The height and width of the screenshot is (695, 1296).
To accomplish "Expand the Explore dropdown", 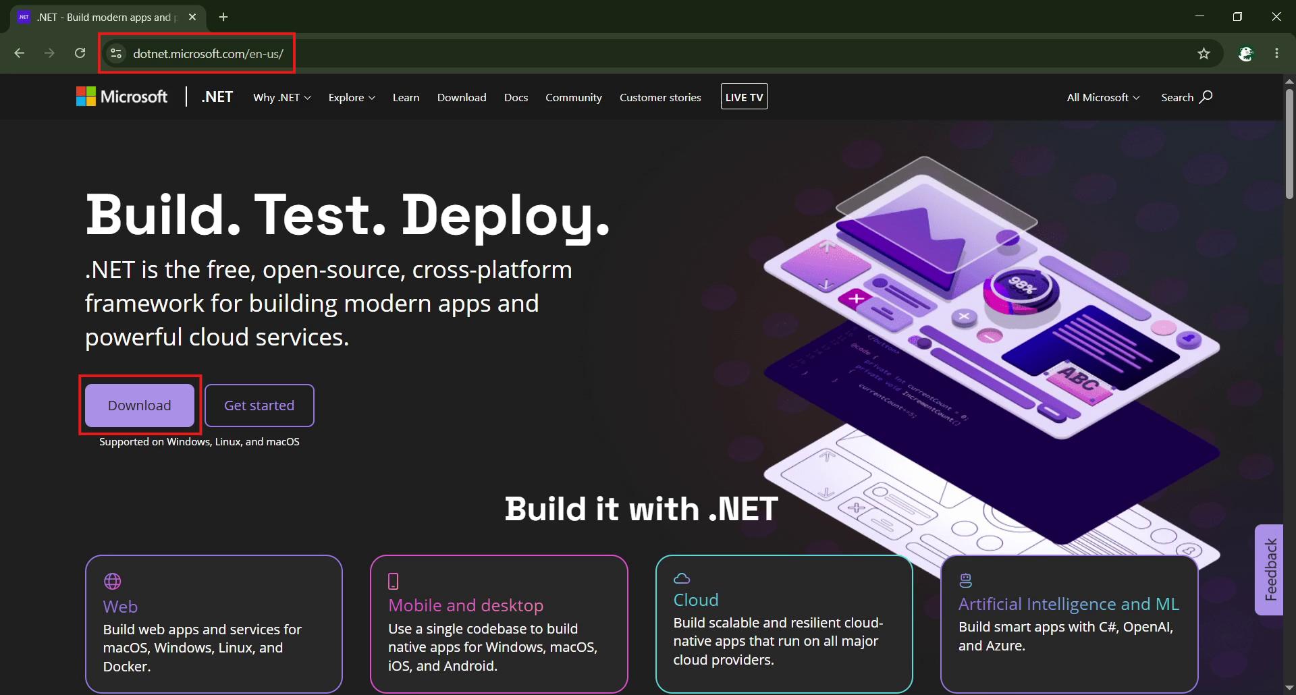I will click(x=352, y=97).
